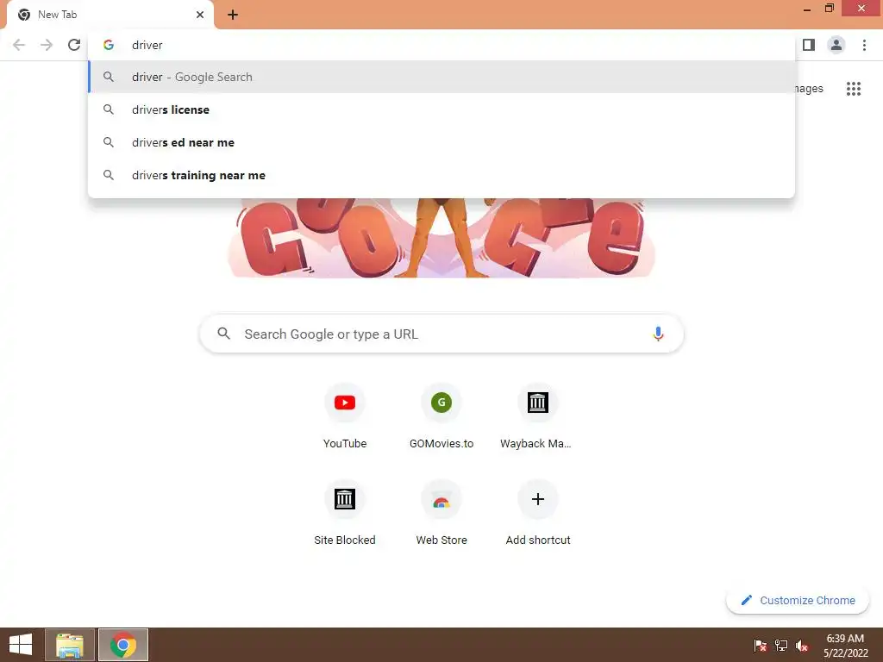Screen dimensions: 883x662
Task: Open the clock showing 6:39 AM
Action: 845,646
